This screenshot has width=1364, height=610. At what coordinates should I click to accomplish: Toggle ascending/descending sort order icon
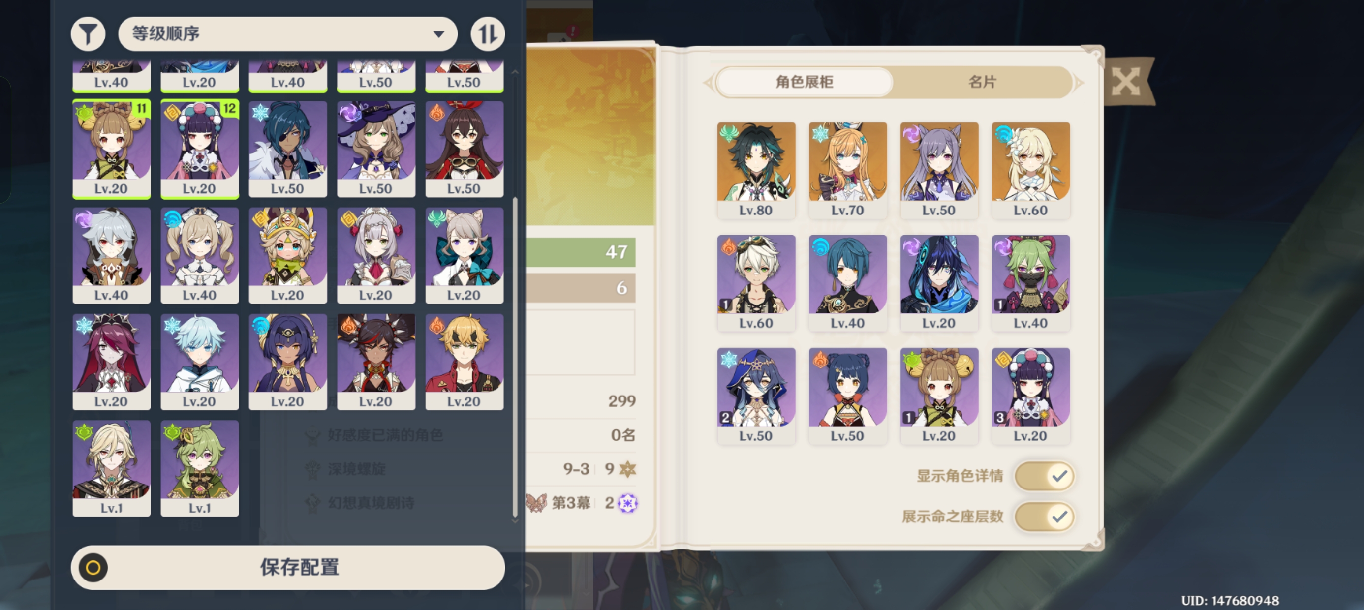coord(488,34)
